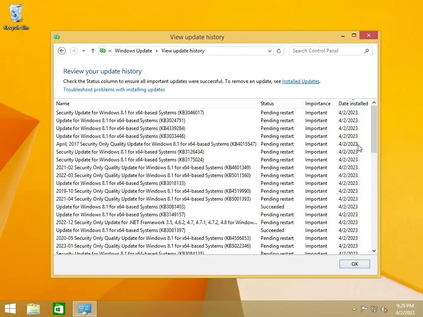Select the KB4339284 update row
Screen dimensions: 423x317
click(x=212, y=128)
